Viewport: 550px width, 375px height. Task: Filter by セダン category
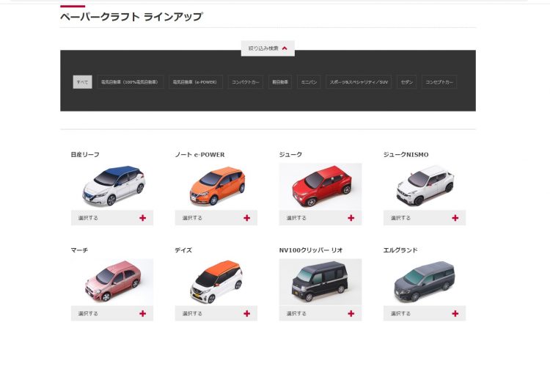click(406, 81)
